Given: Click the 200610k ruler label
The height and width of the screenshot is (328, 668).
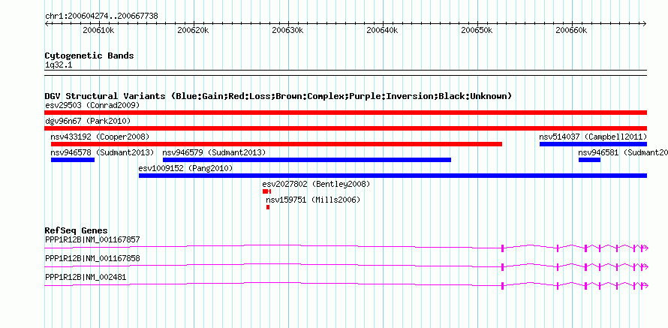Looking at the screenshot, I should point(98,30).
